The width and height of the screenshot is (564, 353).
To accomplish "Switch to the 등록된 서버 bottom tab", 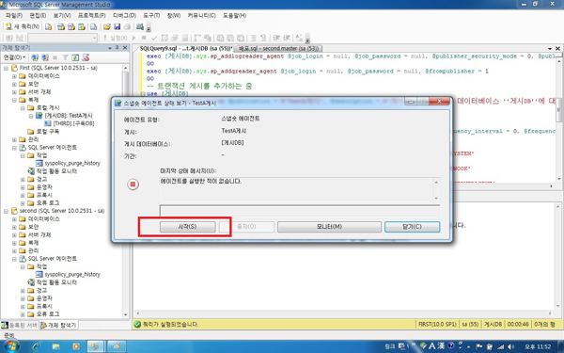I will 20,325.
